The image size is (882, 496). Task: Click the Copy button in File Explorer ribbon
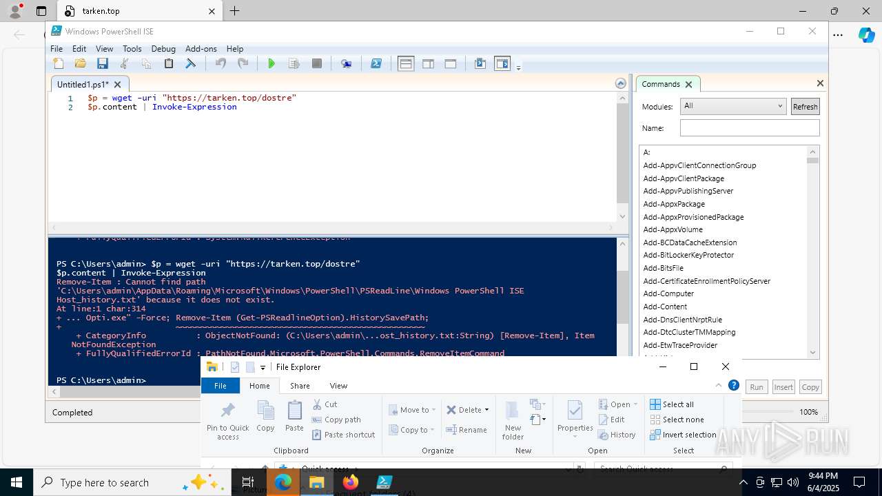point(265,417)
